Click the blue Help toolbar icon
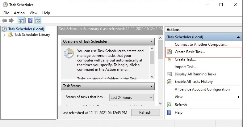This screenshot has height=127, width=243. pos(30,20)
